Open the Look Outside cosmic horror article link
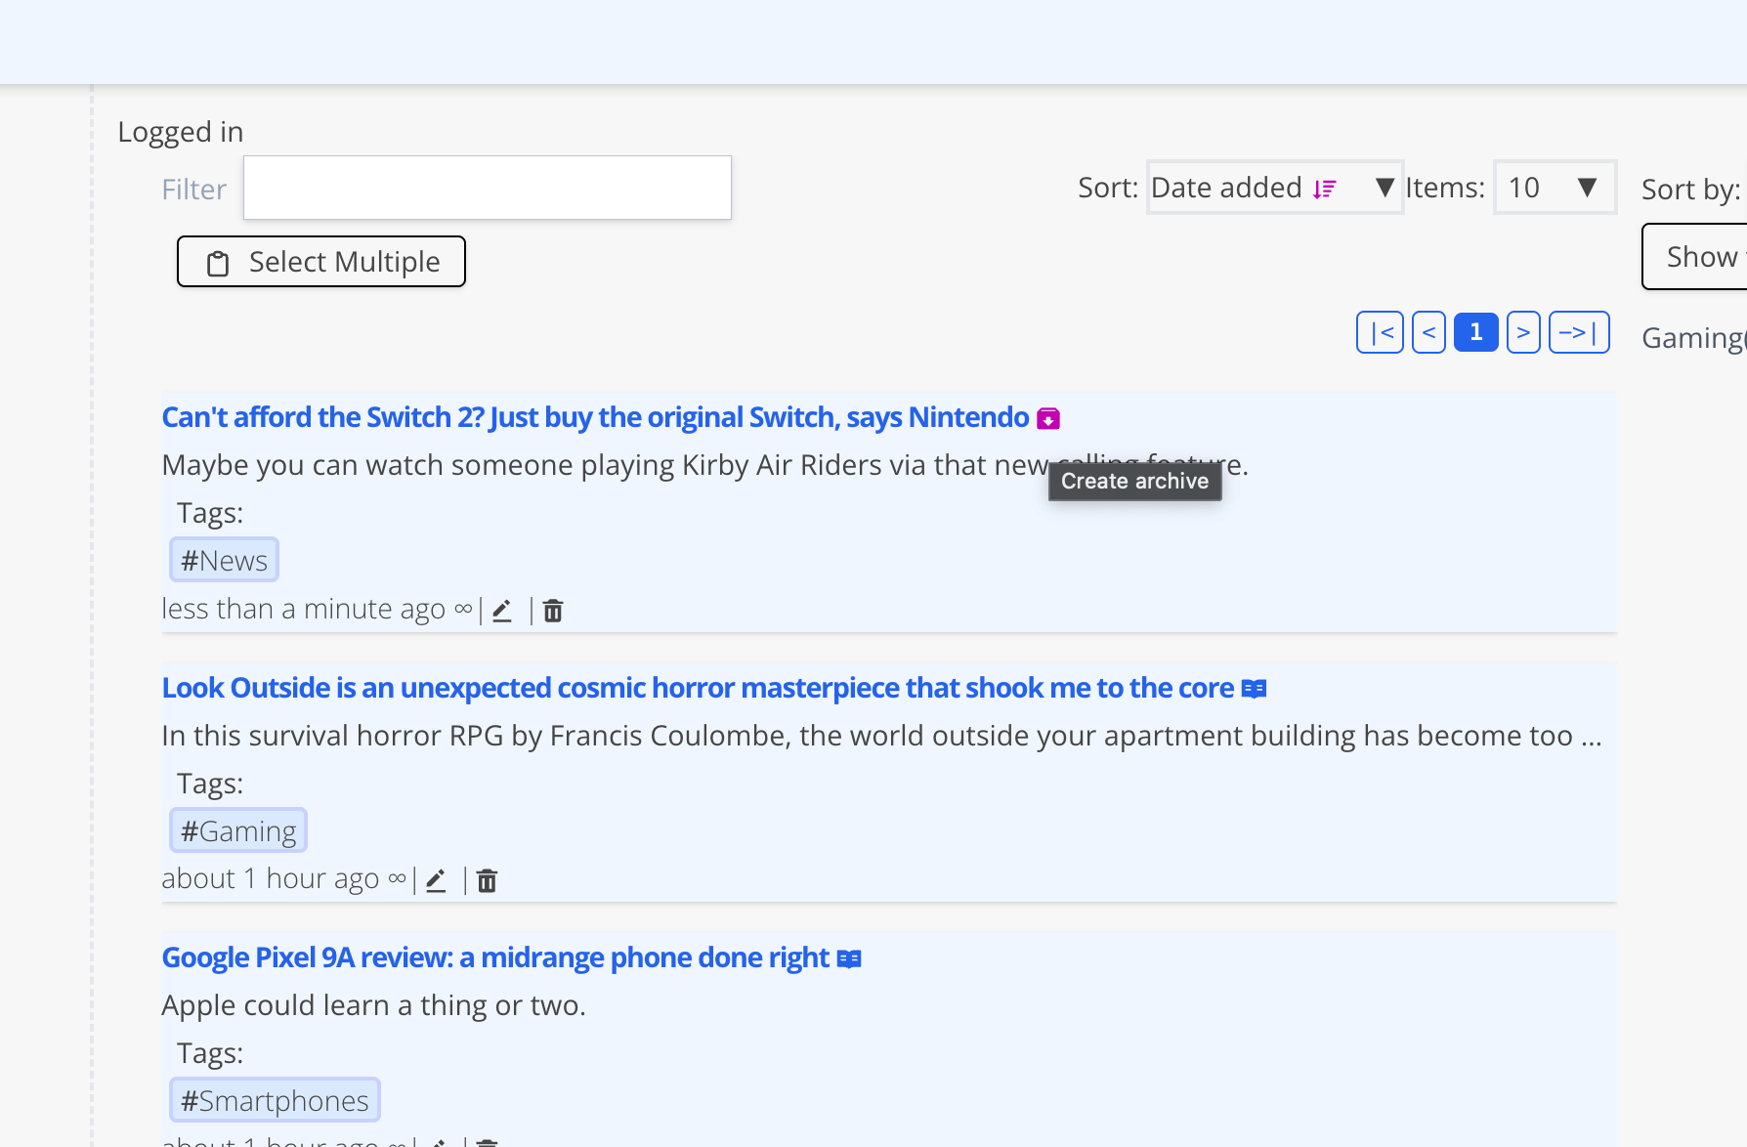 [x=698, y=688]
